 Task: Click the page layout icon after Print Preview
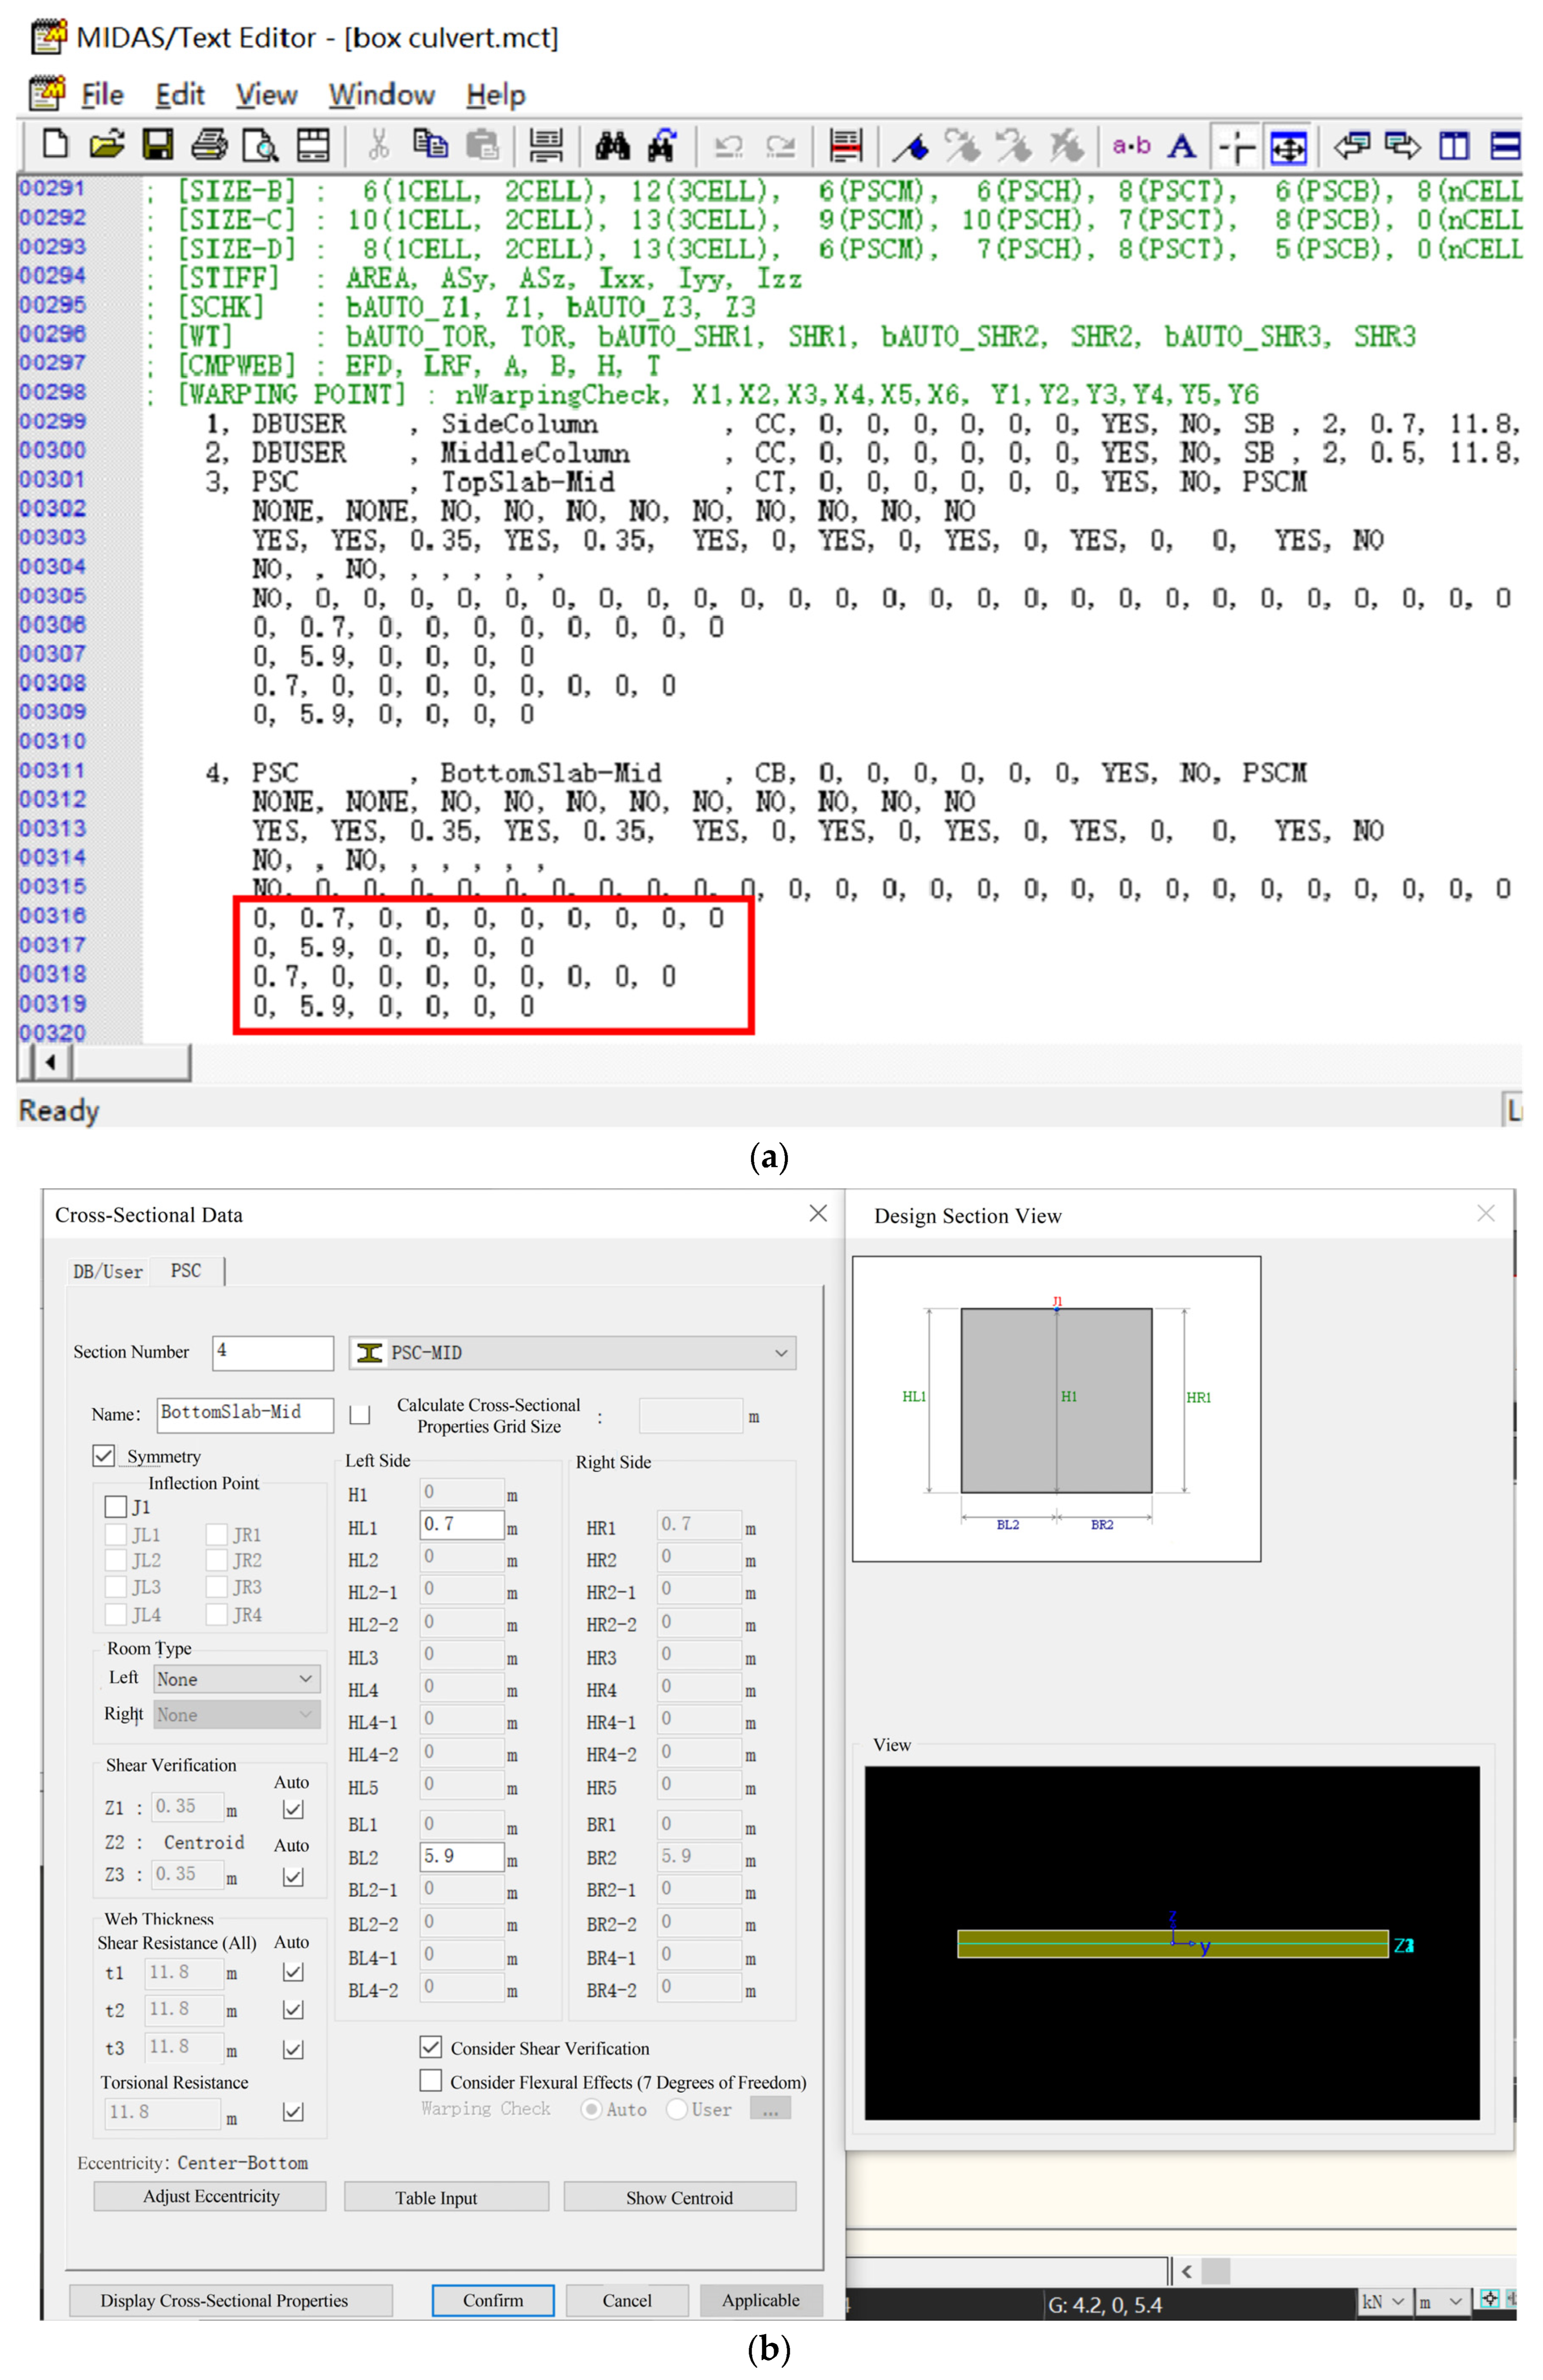pos(313,146)
